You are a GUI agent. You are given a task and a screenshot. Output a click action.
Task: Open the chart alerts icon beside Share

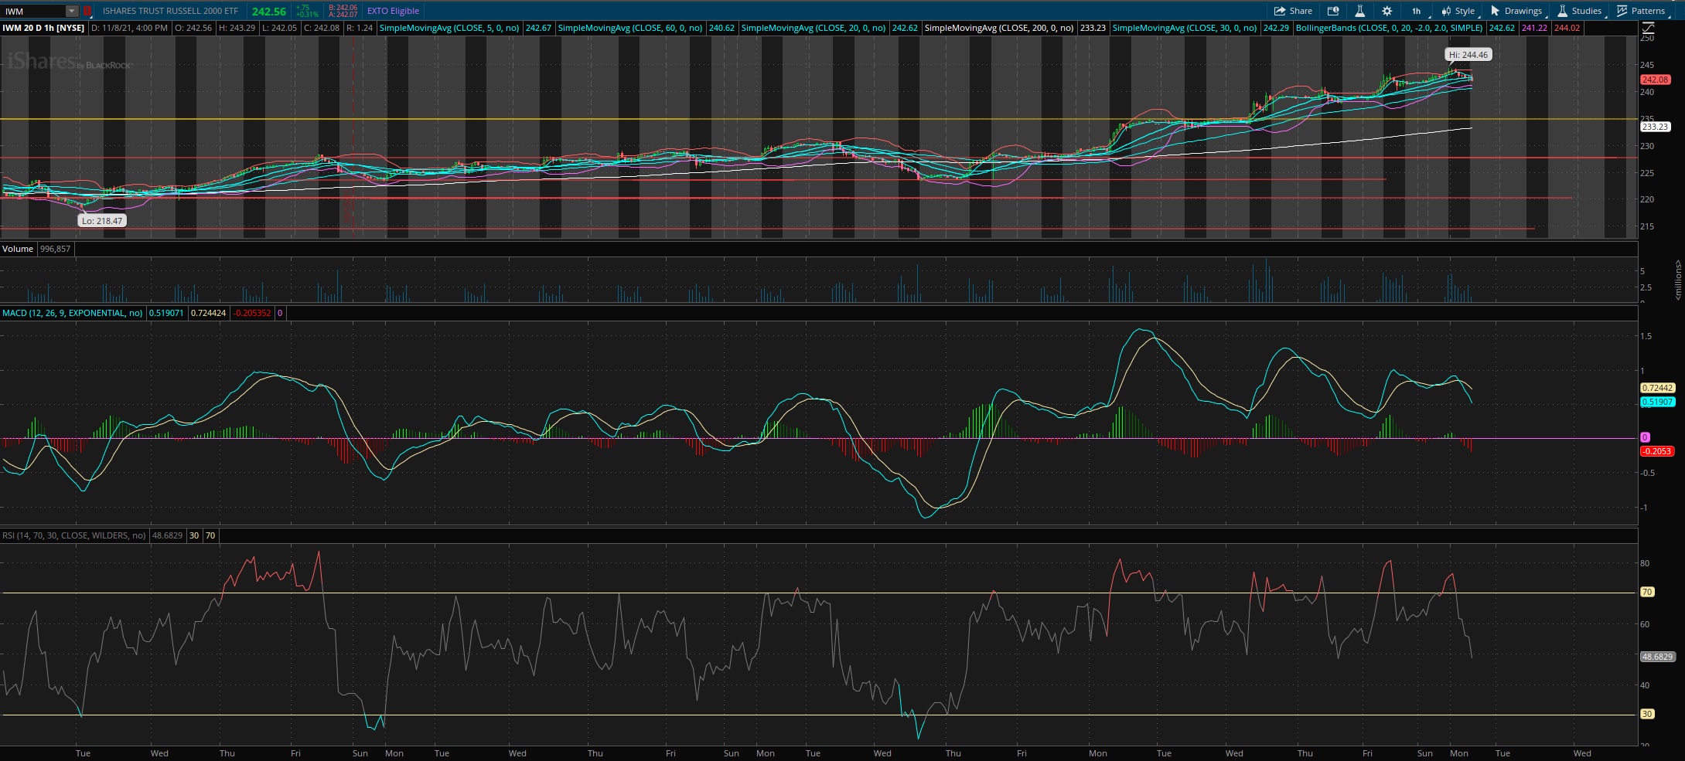(x=1333, y=11)
